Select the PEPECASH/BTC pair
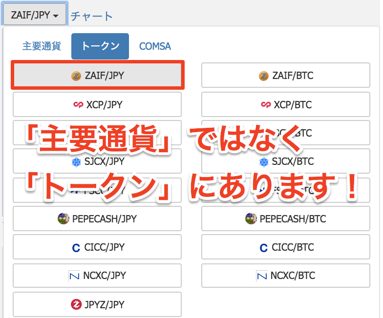Image resolution: width=383 pixels, height=318 pixels. point(286,219)
